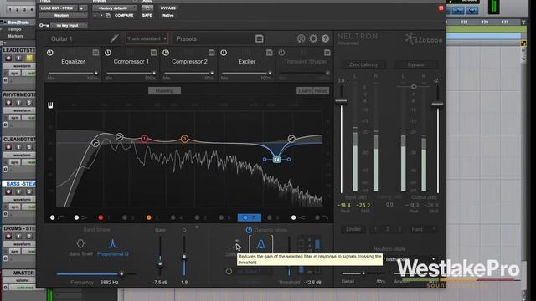Click the link icon on output meter

coord(414,87)
